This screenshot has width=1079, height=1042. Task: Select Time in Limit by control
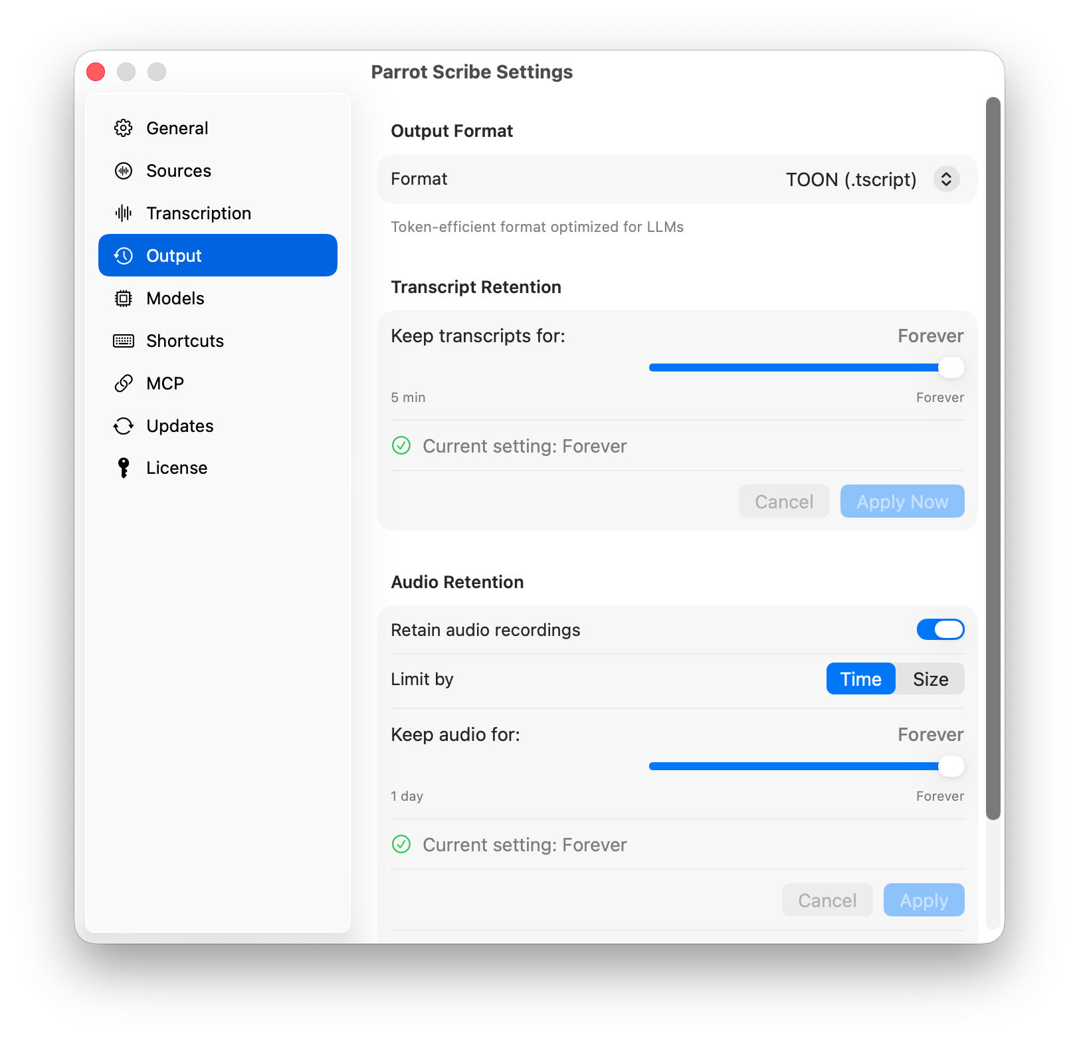[x=860, y=678]
